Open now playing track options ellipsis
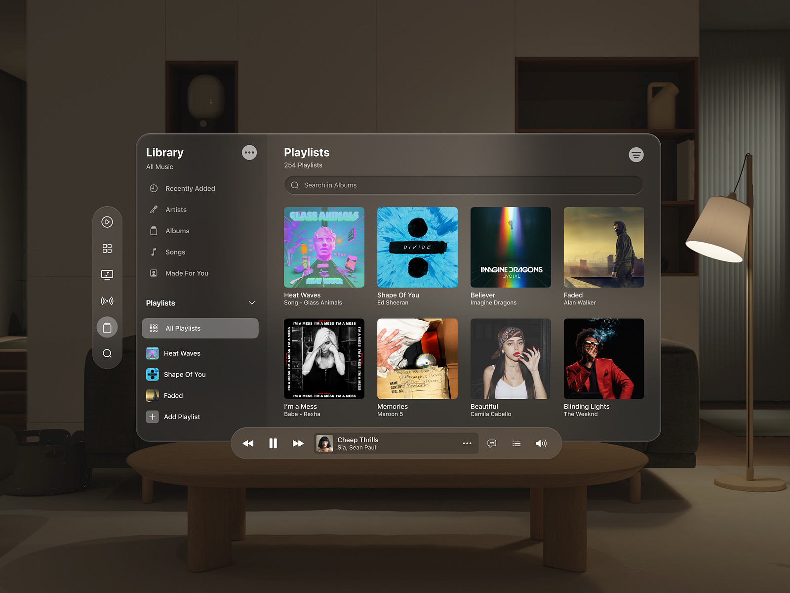Screen dimensions: 790x593 [x=467, y=443]
